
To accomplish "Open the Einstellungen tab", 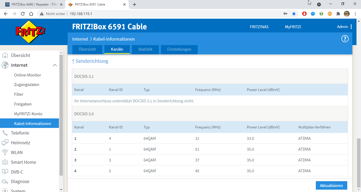I will tap(179, 49).
